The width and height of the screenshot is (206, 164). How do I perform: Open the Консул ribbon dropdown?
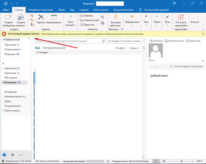click(x=196, y=22)
